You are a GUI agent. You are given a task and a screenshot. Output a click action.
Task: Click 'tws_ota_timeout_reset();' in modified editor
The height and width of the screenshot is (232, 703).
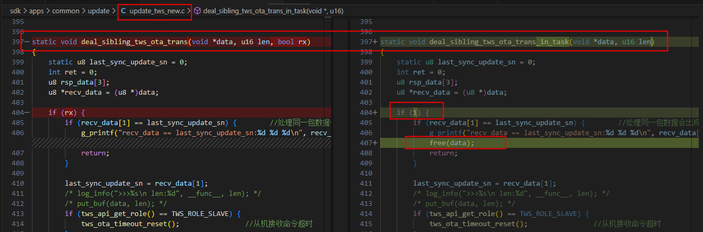(478, 224)
